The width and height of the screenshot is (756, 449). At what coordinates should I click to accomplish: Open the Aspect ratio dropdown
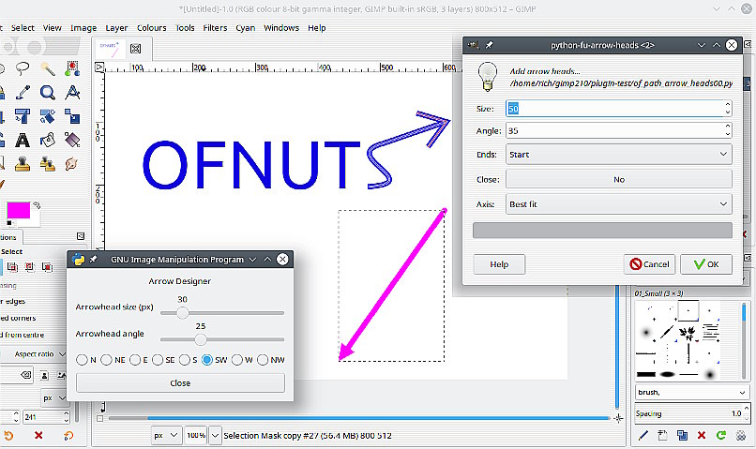(34, 354)
